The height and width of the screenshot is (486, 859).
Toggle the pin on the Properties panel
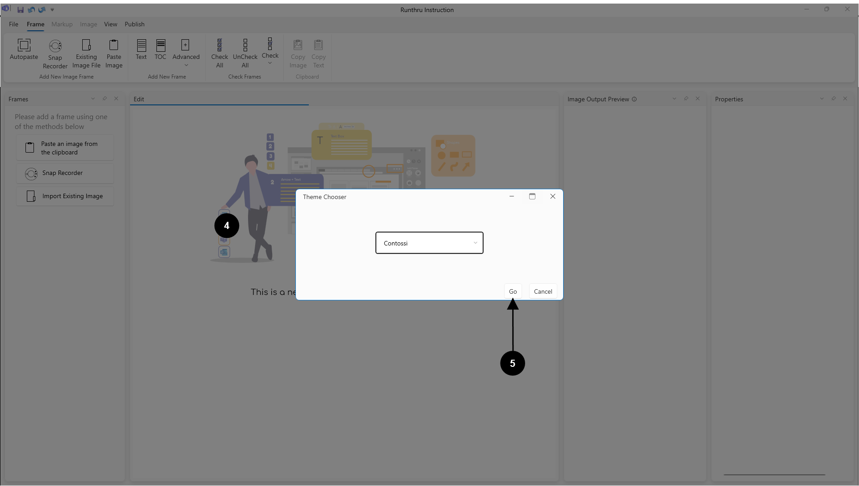point(834,99)
